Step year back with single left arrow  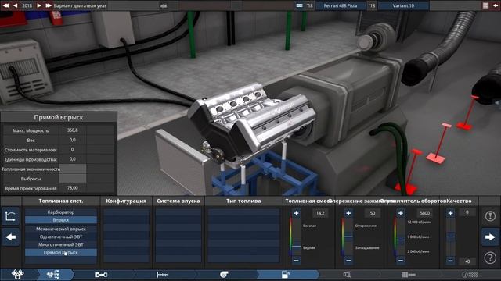(15, 5)
